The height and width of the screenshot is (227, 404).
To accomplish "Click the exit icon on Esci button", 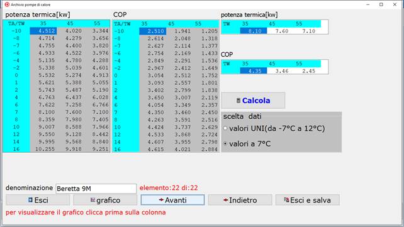I will [30, 200].
